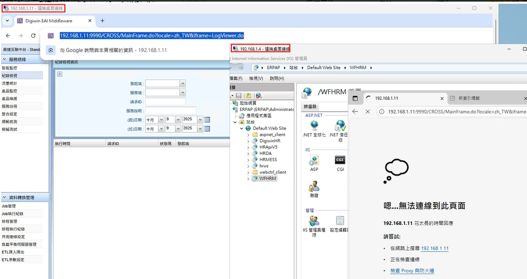Click the stop-loading X button in Edge
This screenshot has width=527, height=279.
tap(367, 112)
